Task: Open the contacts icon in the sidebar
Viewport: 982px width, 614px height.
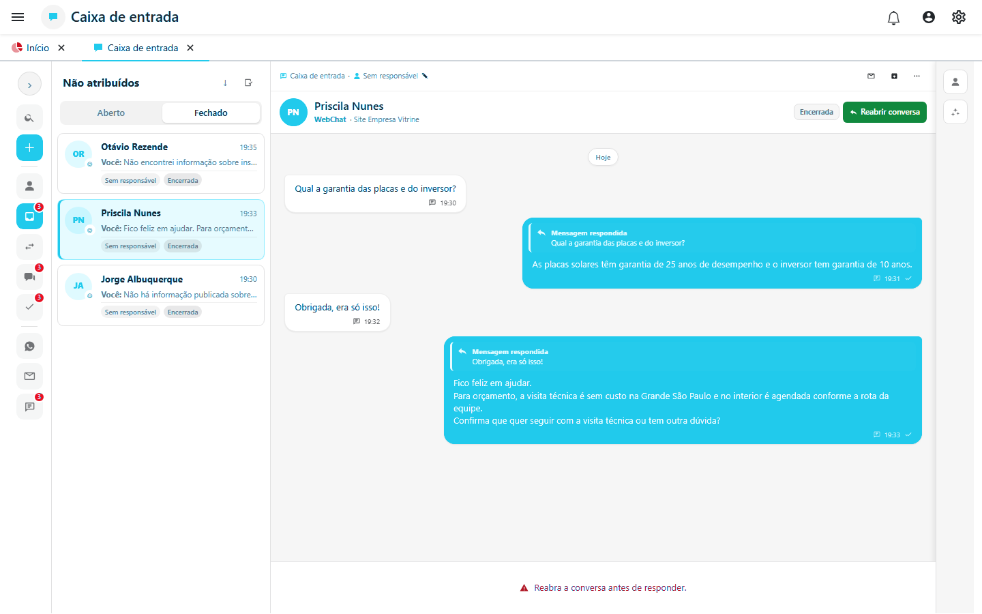Action: pos(29,186)
